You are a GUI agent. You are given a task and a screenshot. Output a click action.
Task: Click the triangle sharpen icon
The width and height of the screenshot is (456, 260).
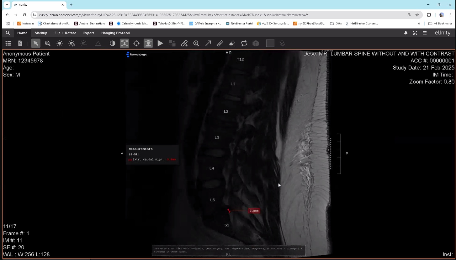point(98,44)
